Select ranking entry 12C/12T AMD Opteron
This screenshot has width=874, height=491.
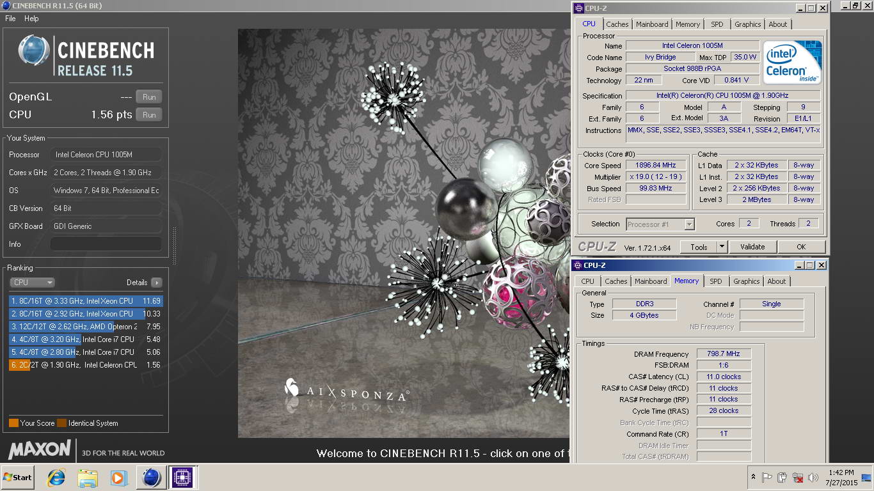coord(86,327)
